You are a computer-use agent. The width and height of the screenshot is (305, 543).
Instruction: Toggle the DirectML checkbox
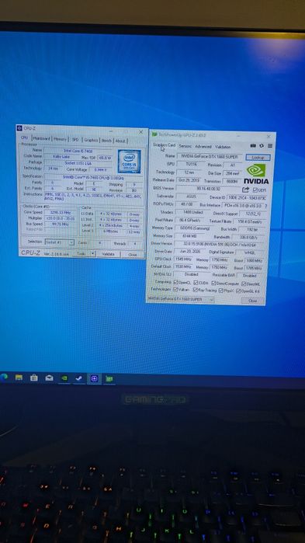244,284
